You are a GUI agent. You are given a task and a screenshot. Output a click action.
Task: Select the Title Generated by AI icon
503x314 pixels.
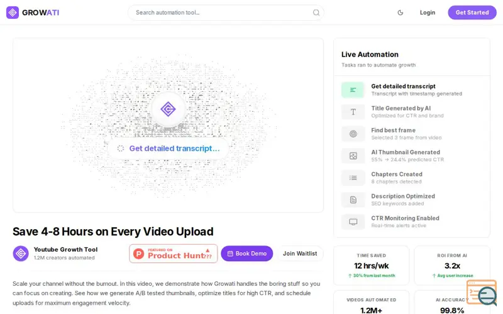point(353,112)
